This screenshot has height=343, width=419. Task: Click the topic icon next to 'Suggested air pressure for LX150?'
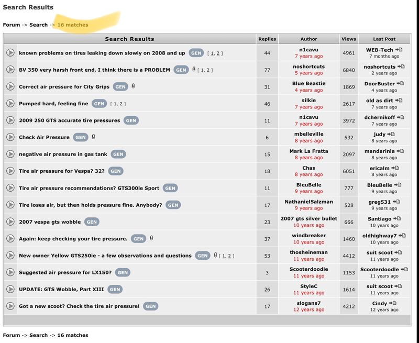(x=10, y=272)
